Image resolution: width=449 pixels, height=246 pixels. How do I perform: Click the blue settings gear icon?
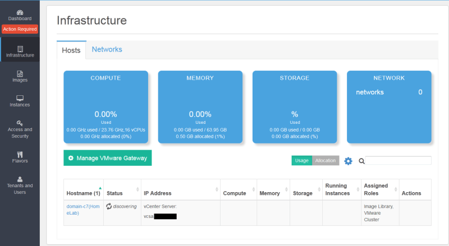pyautogui.click(x=348, y=161)
